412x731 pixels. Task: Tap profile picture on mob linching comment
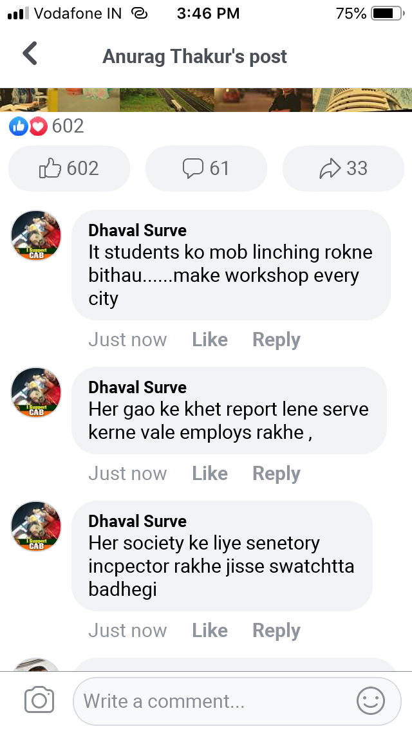(37, 236)
